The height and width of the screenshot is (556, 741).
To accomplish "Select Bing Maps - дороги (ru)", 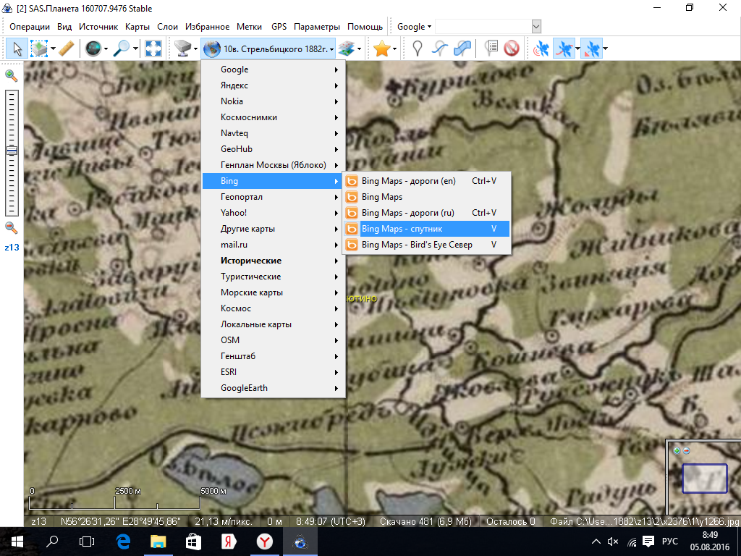I will [427, 213].
